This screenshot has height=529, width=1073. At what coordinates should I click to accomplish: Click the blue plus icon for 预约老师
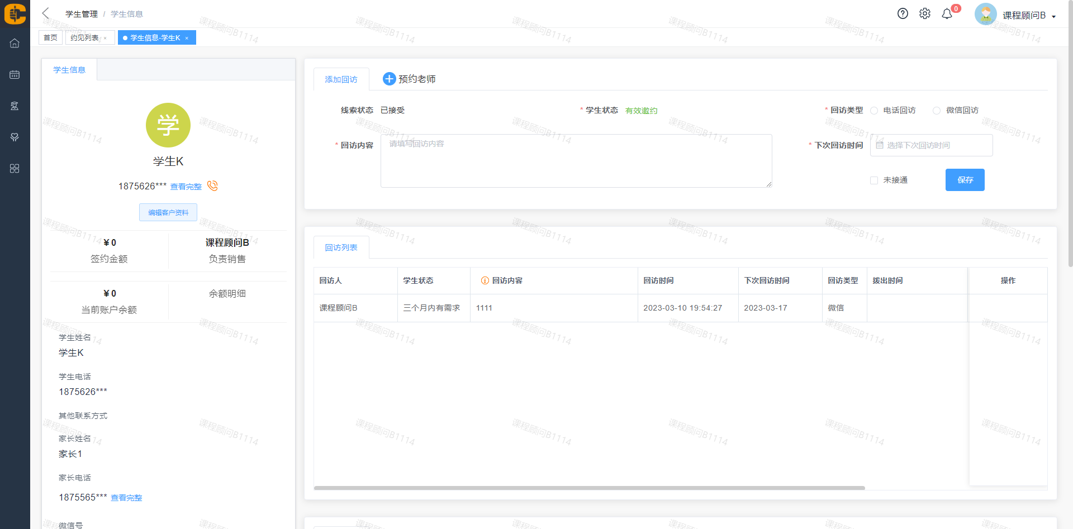point(389,79)
